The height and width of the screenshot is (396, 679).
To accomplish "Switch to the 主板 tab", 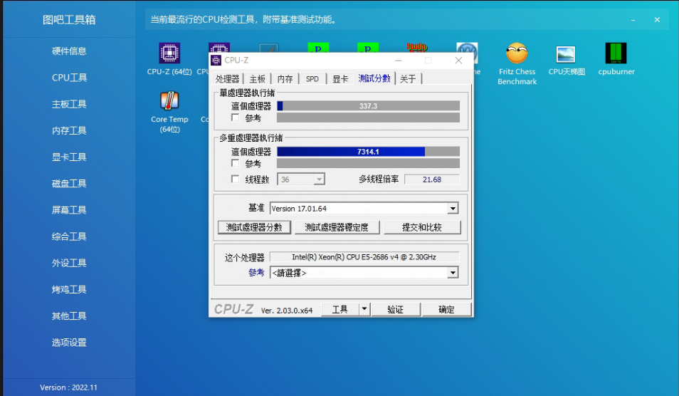I will pos(257,79).
